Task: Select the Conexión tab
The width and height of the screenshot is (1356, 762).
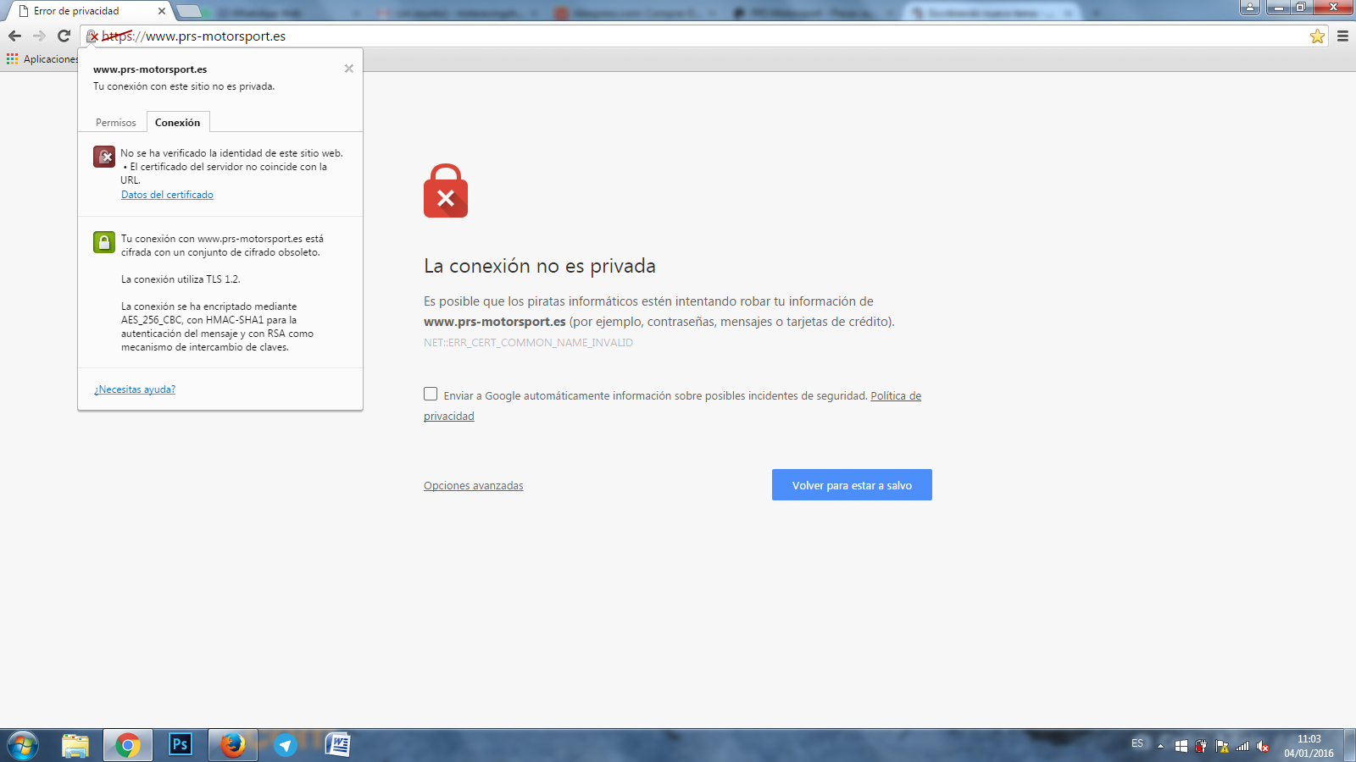Action: pyautogui.click(x=178, y=123)
